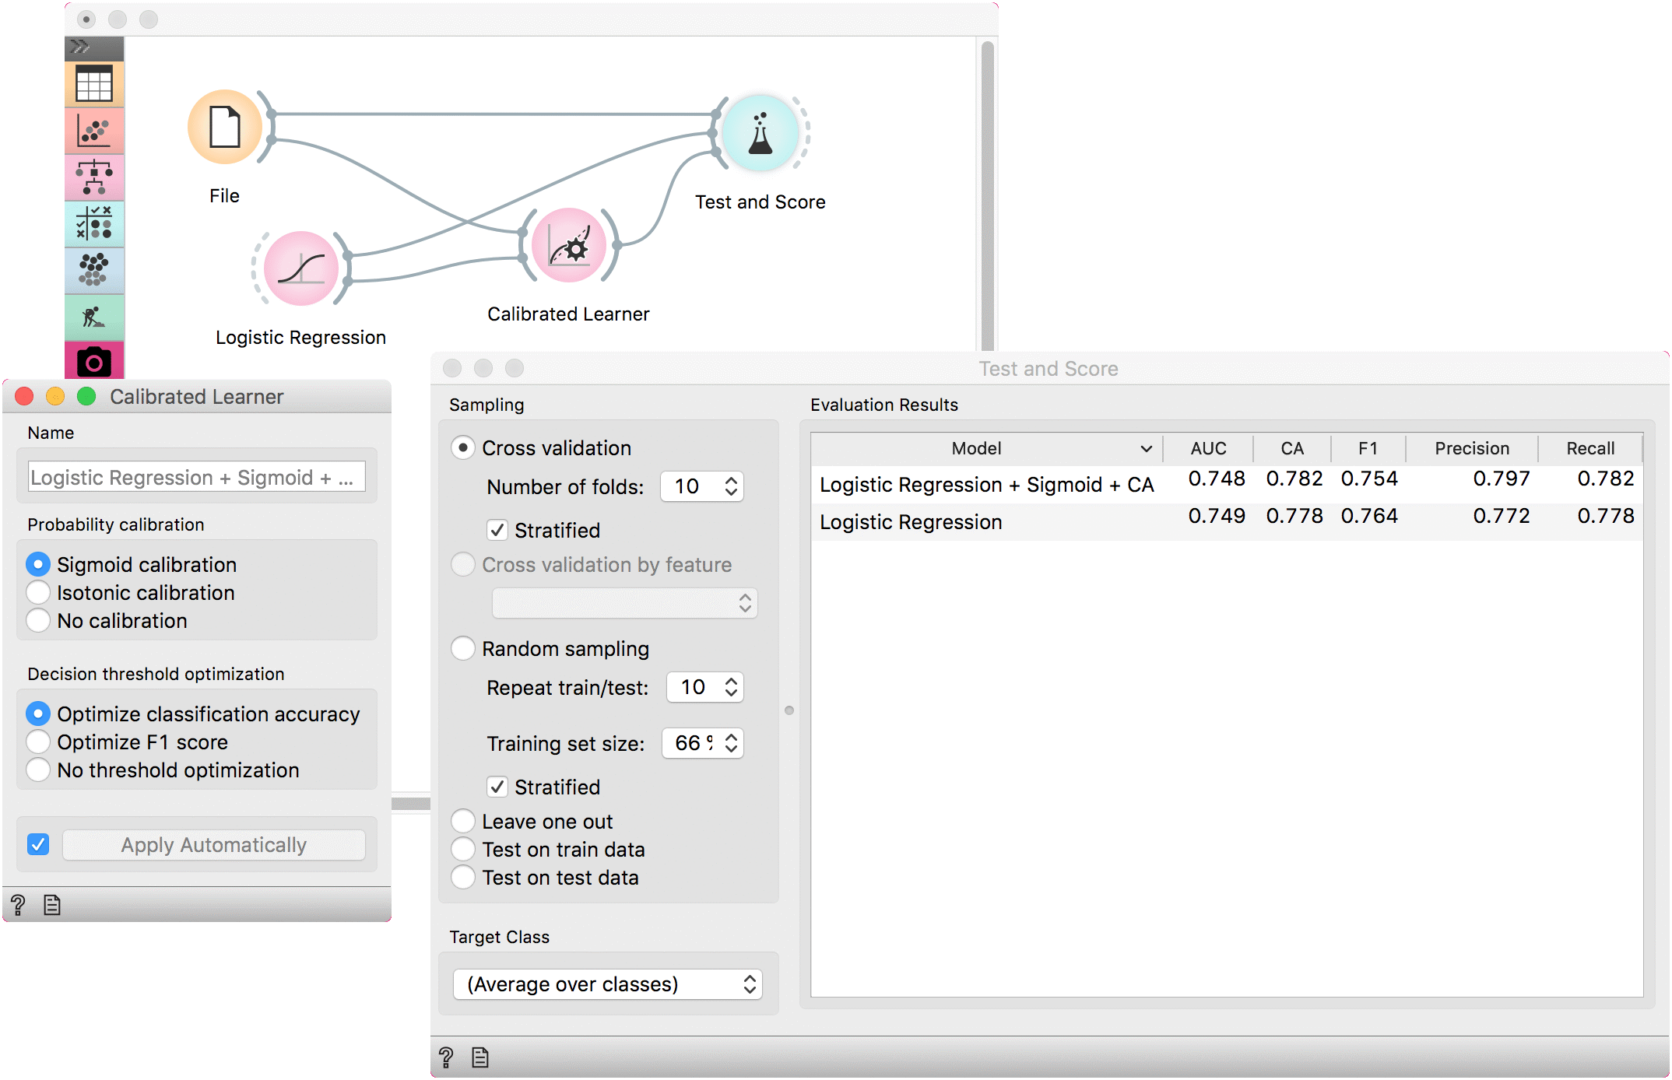Click Number of folds stepper arrows
The height and width of the screenshot is (1080, 1672).
(731, 486)
